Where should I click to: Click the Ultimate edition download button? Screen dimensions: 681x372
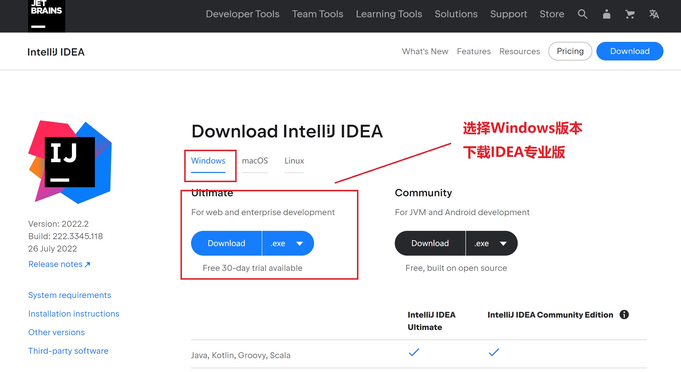point(225,243)
